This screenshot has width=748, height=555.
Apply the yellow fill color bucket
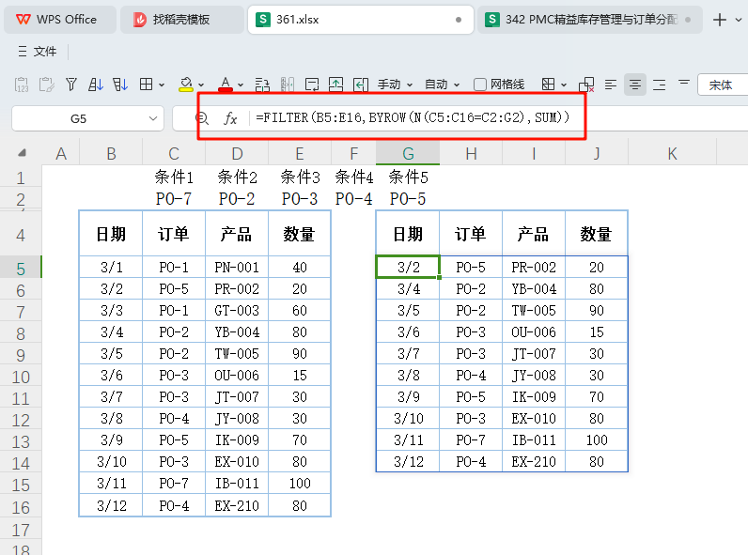click(x=185, y=85)
